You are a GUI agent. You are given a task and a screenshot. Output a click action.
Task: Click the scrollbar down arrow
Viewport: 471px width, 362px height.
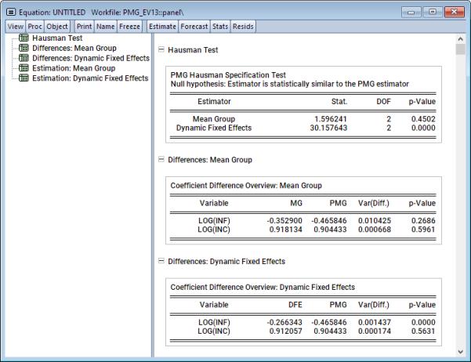tap(460, 351)
